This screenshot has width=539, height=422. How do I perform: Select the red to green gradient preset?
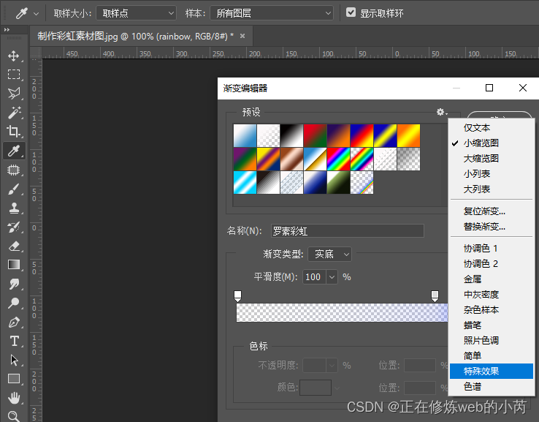pyautogui.click(x=316, y=135)
